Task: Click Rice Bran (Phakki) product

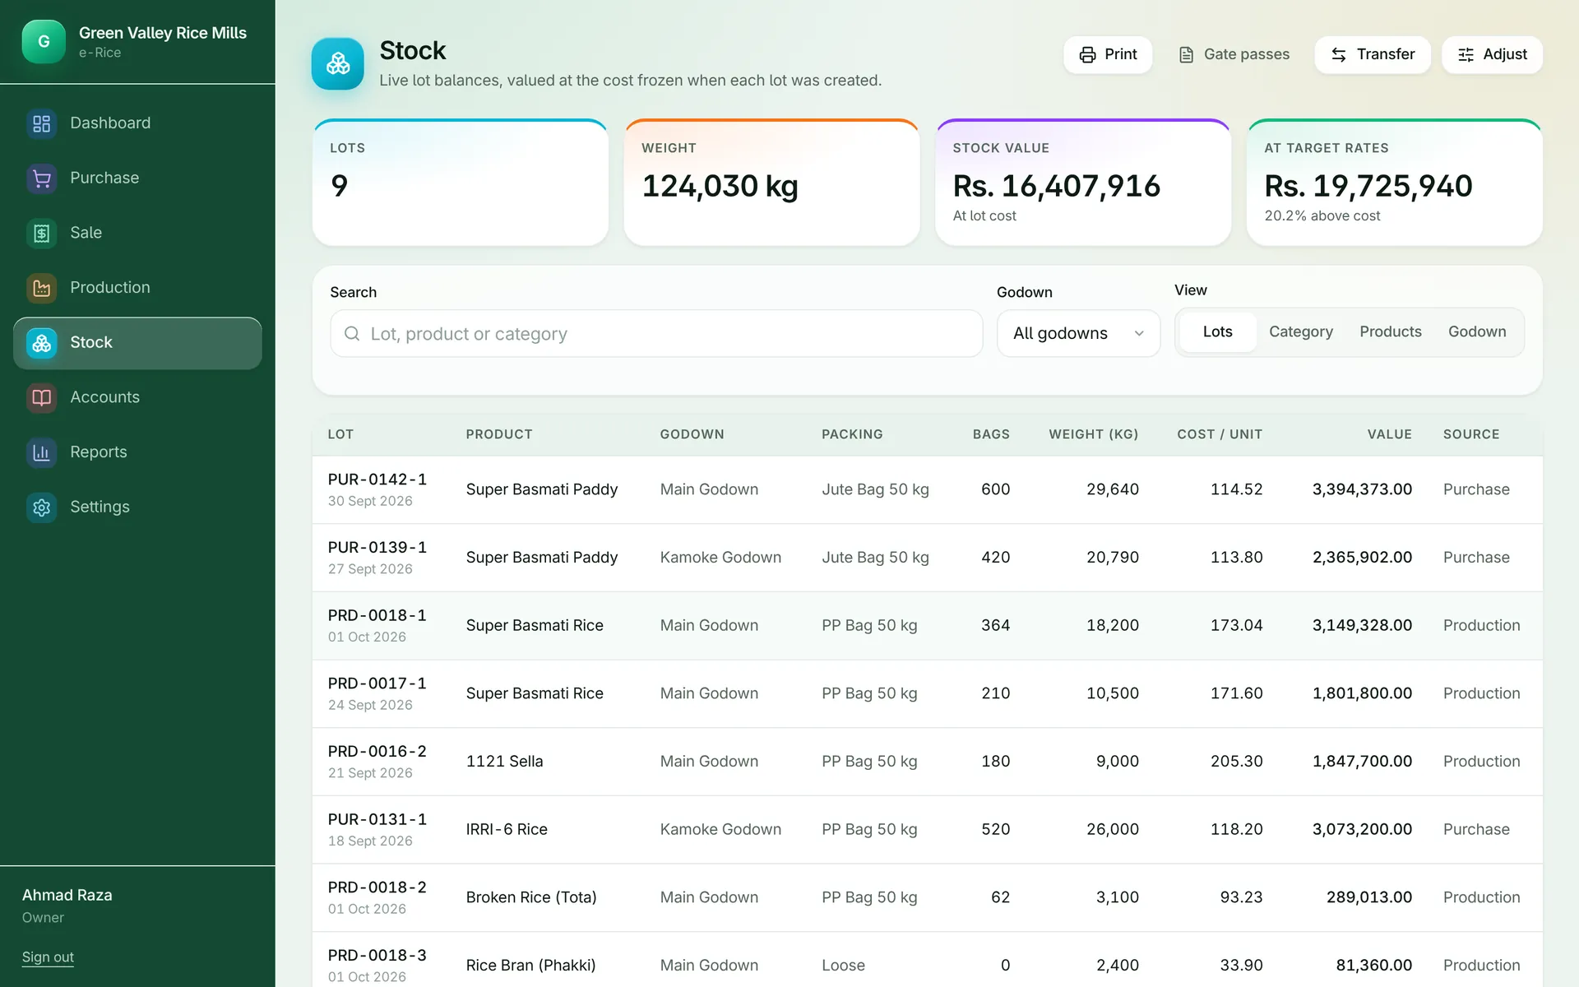Action: point(530,965)
